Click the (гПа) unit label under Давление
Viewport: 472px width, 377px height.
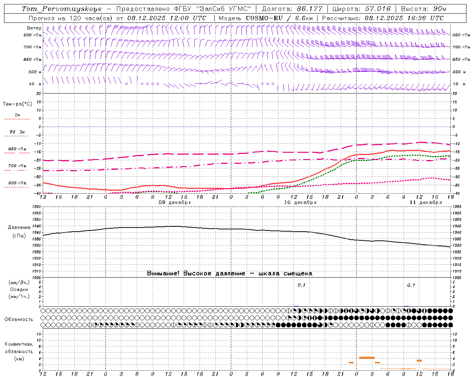click(x=19, y=236)
